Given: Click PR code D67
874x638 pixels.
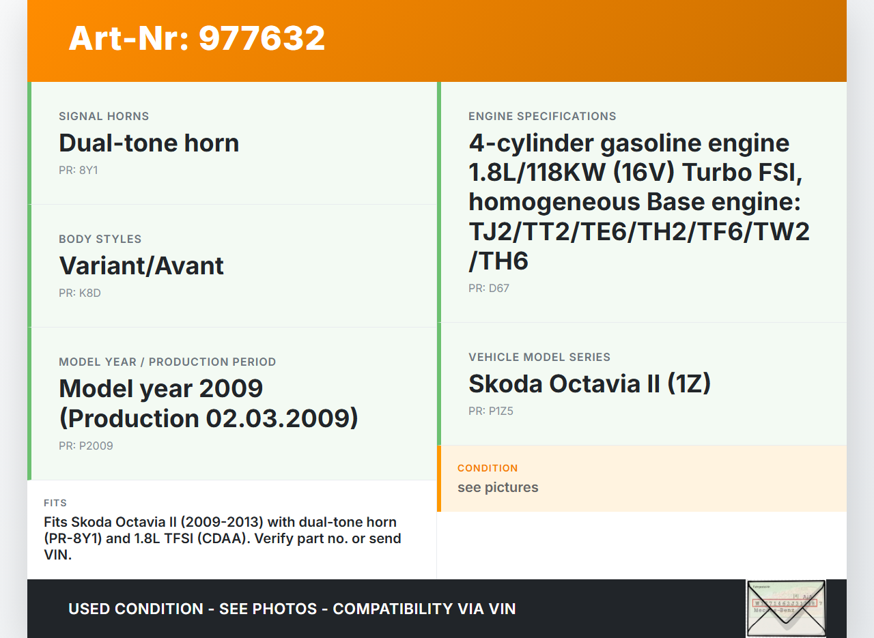Looking at the screenshot, I should (489, 288).
